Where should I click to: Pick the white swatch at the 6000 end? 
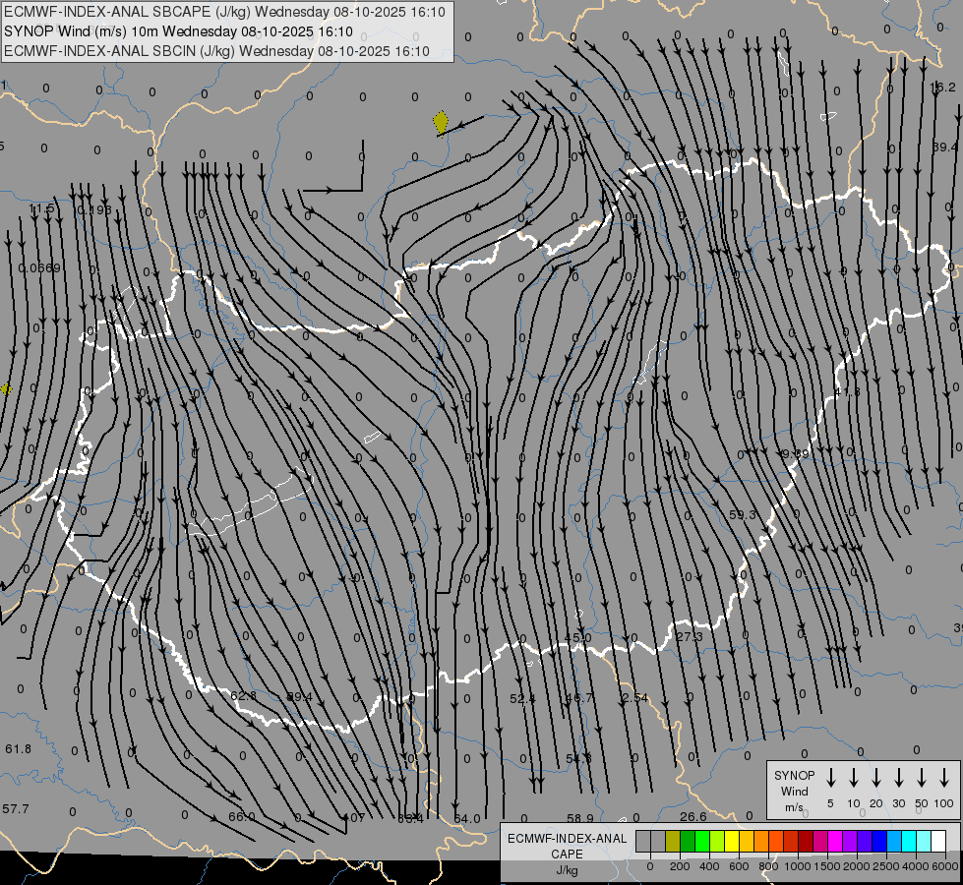[937, 842]
